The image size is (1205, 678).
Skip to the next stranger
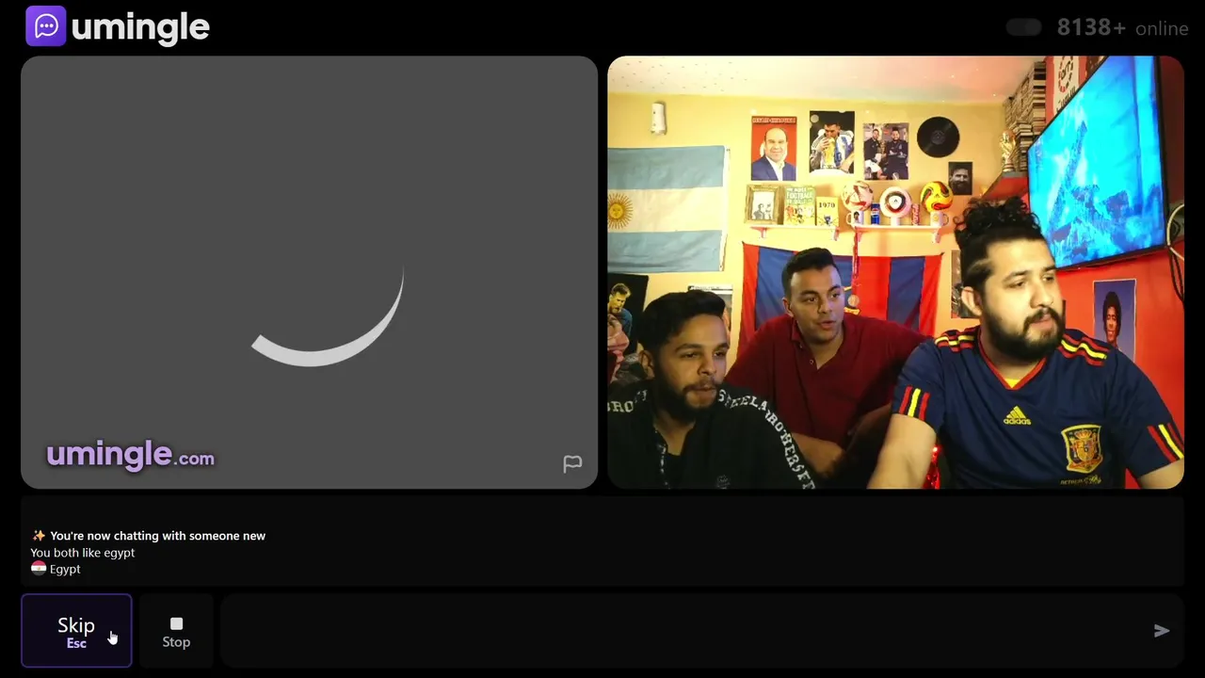pyautogui.click(x=76, y=631)
